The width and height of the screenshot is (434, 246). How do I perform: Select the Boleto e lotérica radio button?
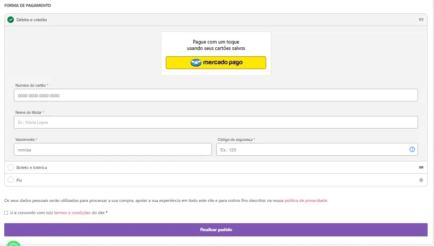[11, 167]
